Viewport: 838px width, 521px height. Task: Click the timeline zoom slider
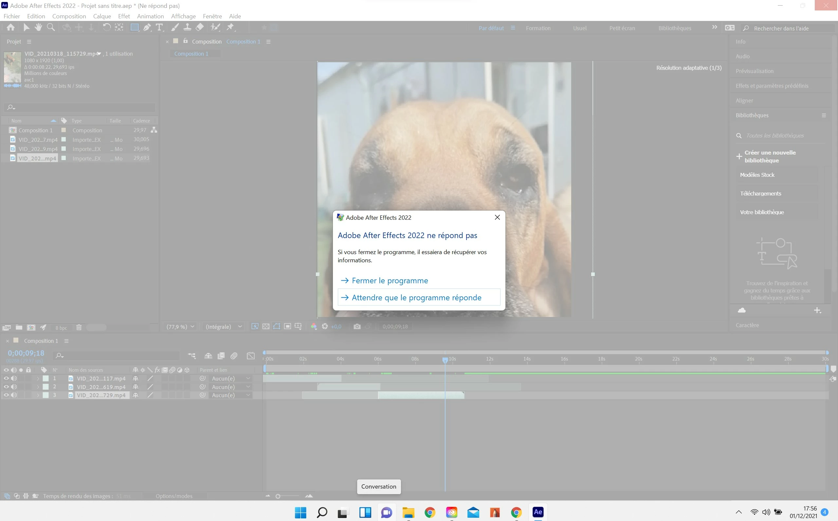click(278, 496)
